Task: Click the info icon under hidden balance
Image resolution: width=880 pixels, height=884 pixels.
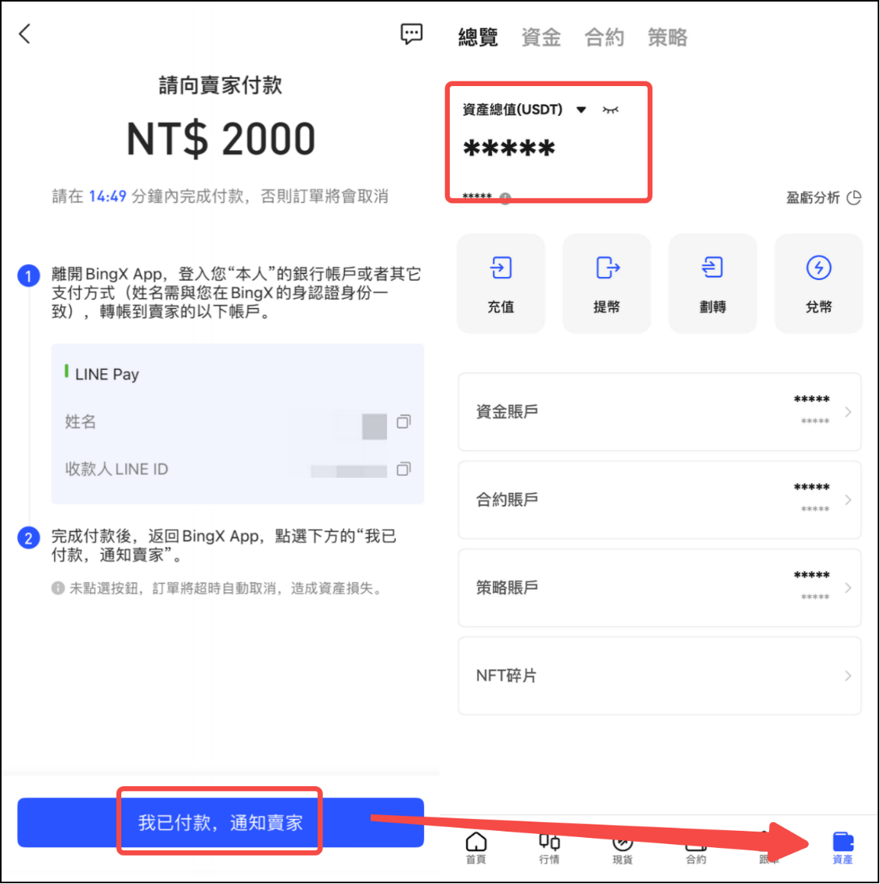Action: point(506,199)
